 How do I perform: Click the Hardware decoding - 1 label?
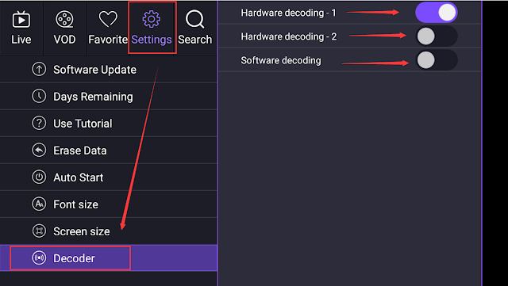(x=288, y=13)
